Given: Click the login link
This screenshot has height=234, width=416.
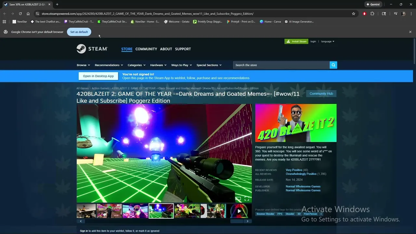Looking at the screenshot, I should click(x=313, y=41).
